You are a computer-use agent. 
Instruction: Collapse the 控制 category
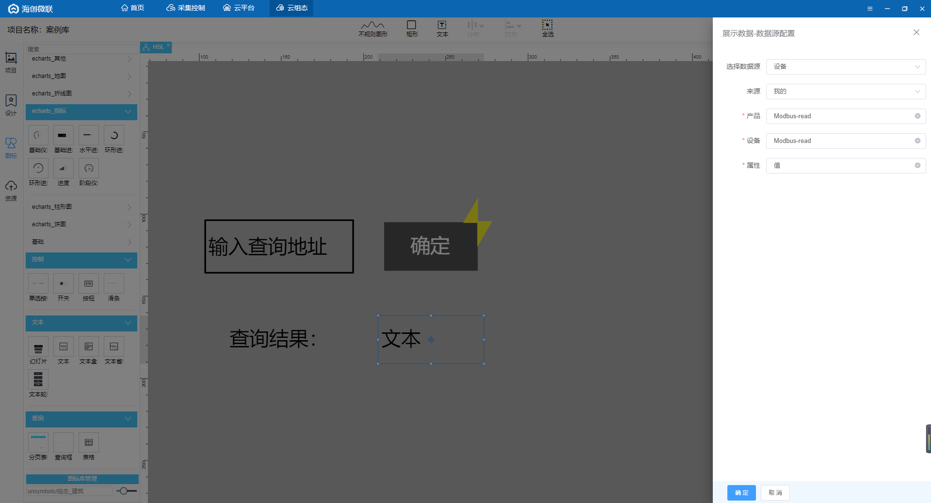(81, 260)
